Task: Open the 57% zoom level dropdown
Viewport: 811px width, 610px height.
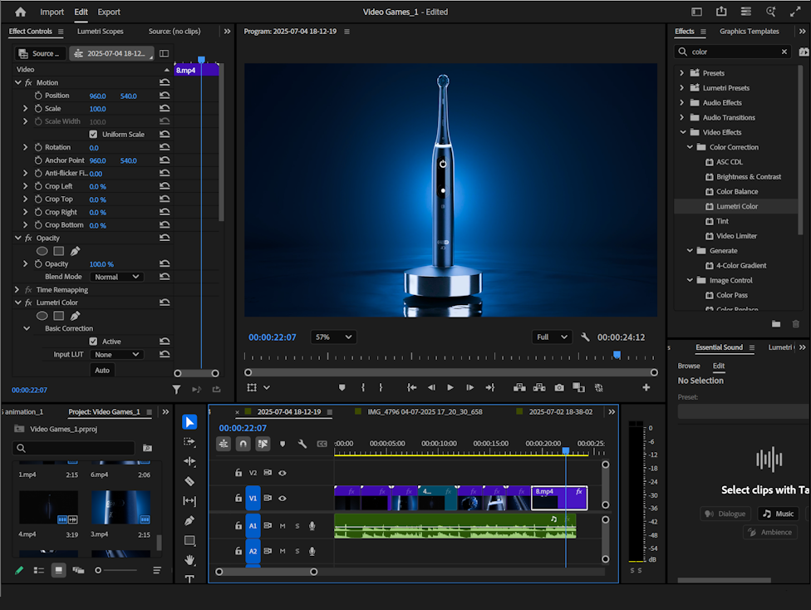Action: click(333, 337)
